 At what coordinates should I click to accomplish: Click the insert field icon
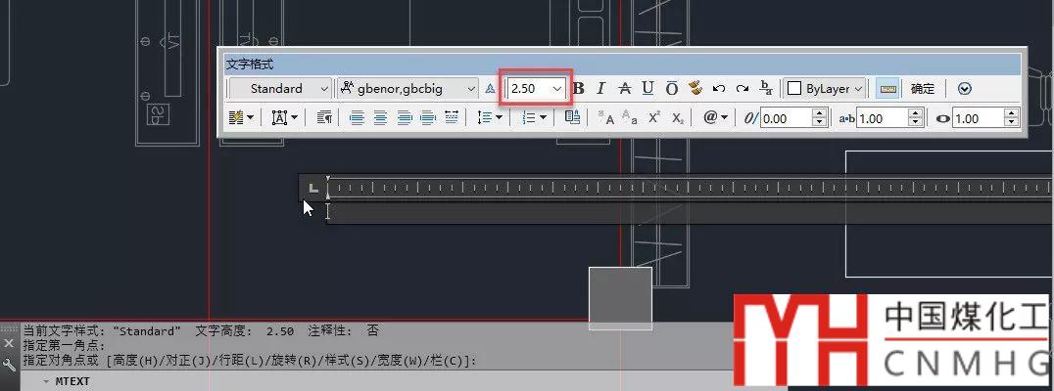tap(572, 118)
